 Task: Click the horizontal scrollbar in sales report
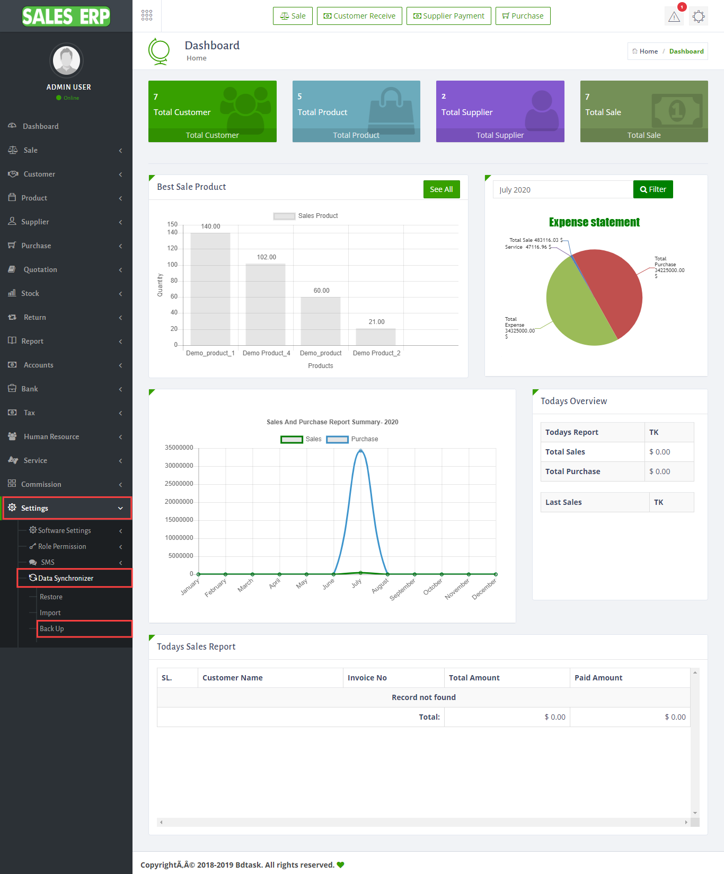[x=423, y=822]
